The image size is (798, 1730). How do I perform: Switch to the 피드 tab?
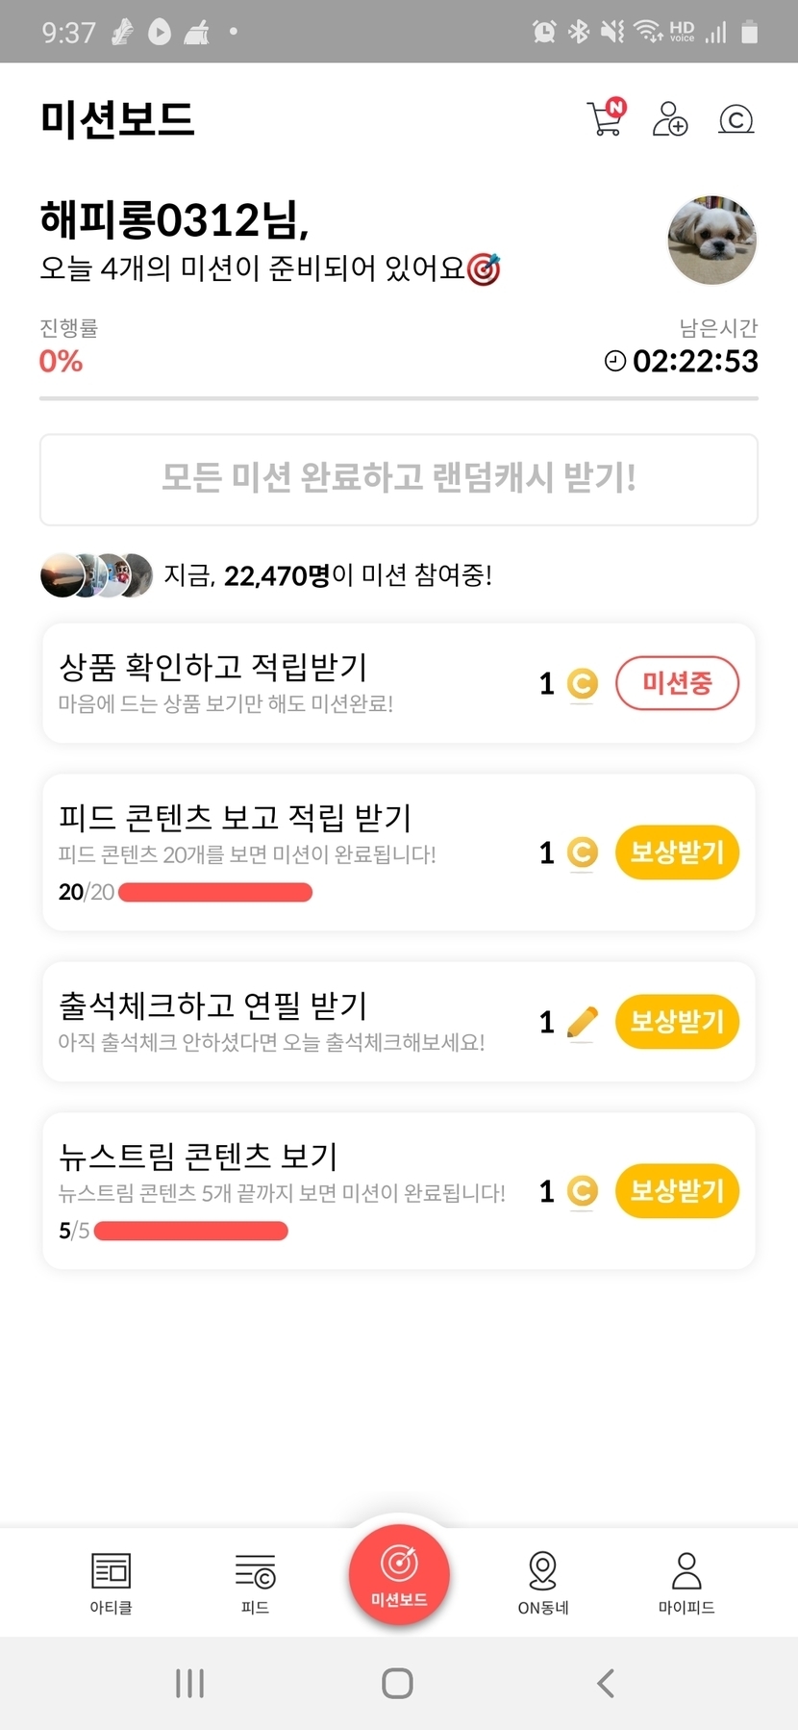coord(255,1583)
